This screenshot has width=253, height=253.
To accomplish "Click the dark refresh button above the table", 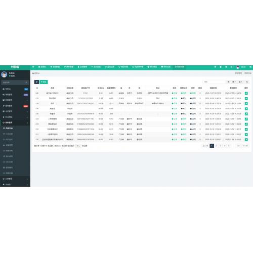I will tap(36, 82).
